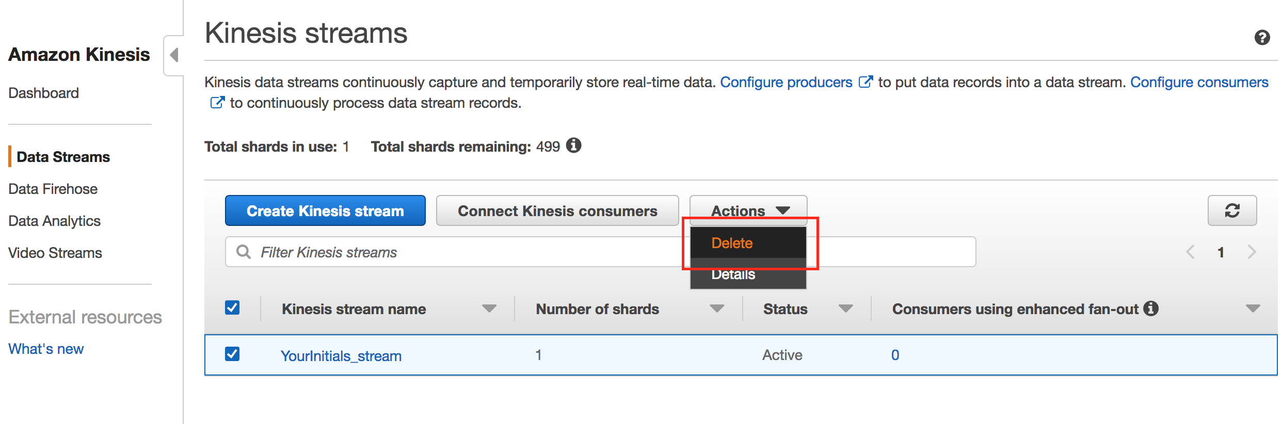Go to the previous page arrow

(x=1190, y=252)
